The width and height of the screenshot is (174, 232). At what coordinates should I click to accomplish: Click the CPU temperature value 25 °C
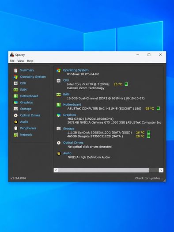click(x=118, y=84)
